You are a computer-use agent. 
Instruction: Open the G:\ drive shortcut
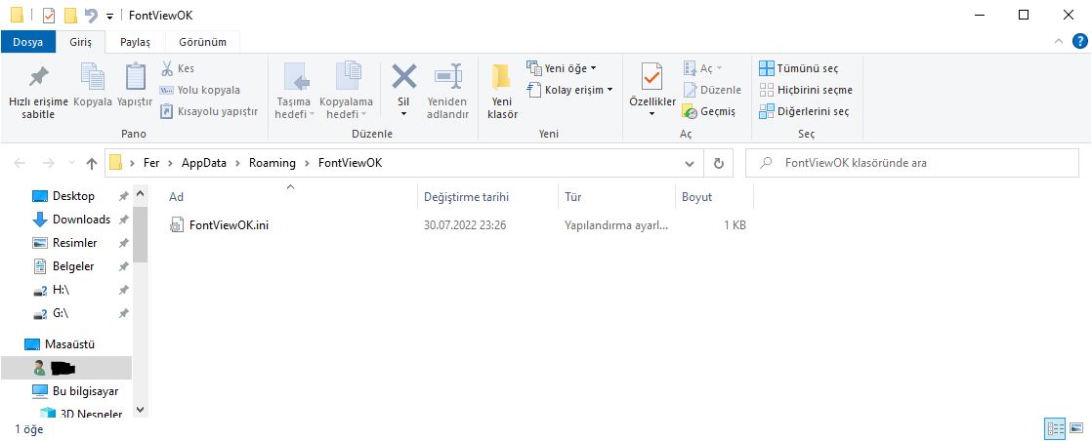(61, 313)
